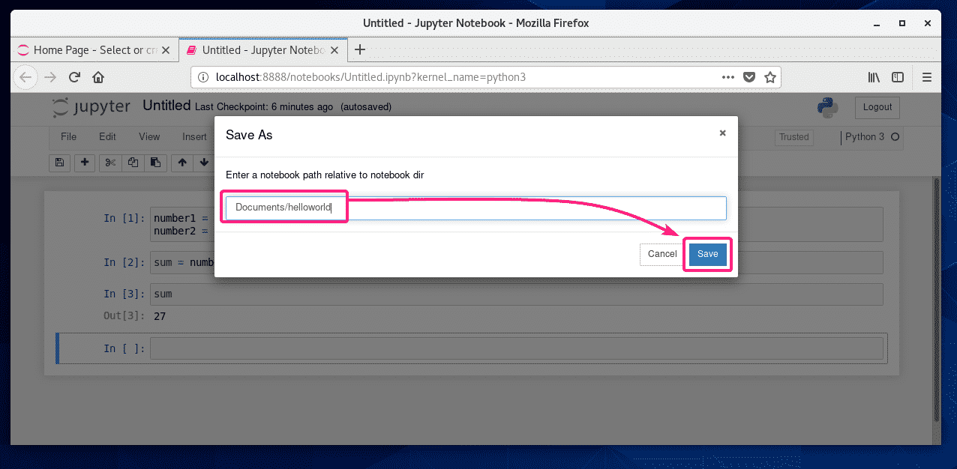Check the kernel status indicator next to Python 3

coord(894,138)
